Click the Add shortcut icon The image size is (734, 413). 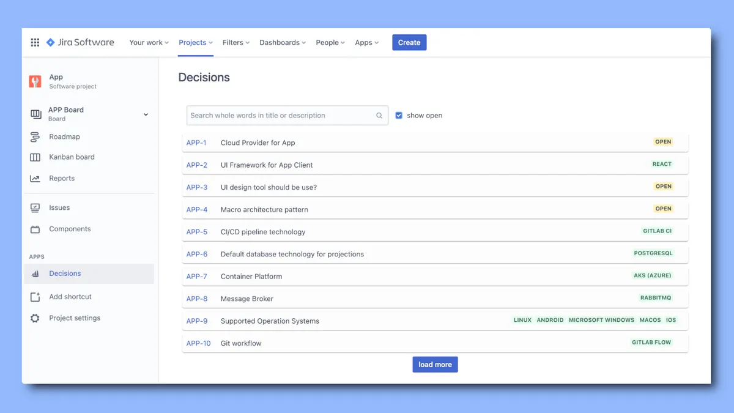coord(35,297)
